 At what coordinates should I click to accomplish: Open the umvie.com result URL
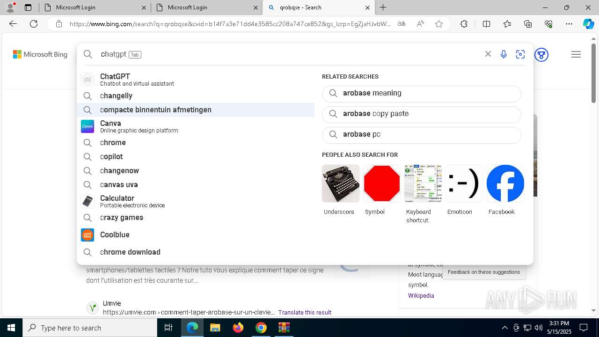pos(189,312)
